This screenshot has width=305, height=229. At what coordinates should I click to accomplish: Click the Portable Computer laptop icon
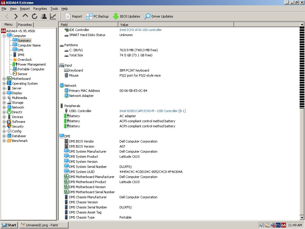[15, 69]
